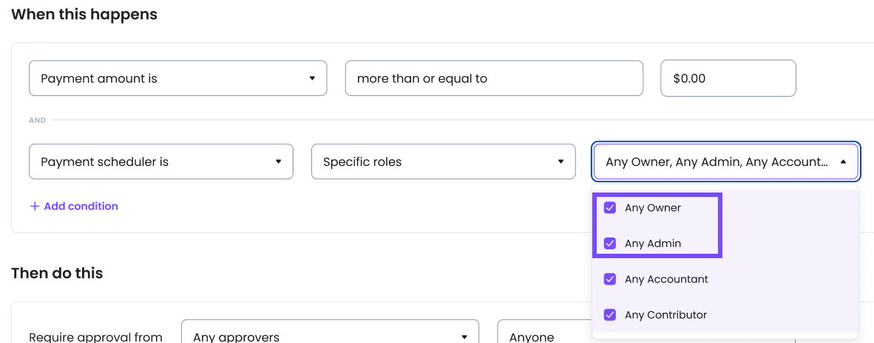Click the $0.00 amount field

tap(728, 78)
